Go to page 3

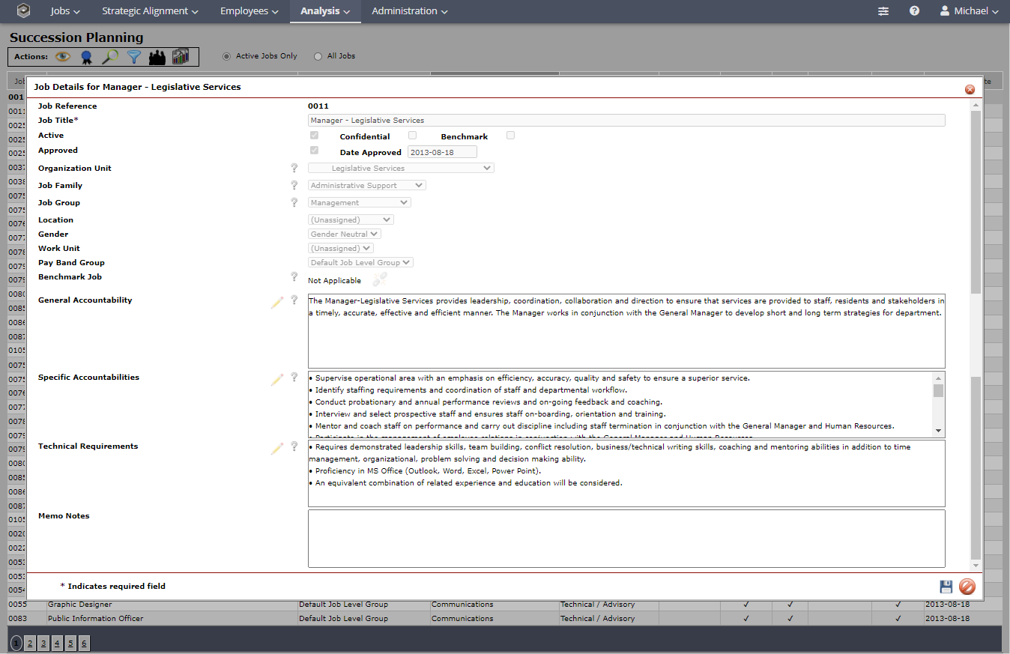coord(43,643)
